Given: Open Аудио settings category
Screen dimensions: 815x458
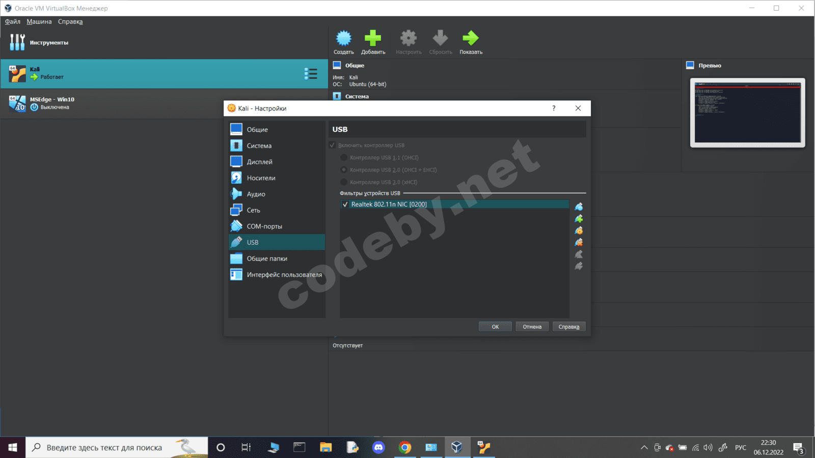Looking at the screenshot, I should (277, 194).
